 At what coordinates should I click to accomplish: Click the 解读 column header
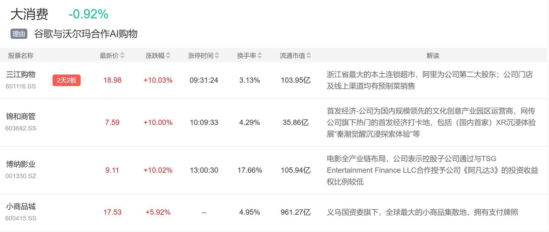(x=433, y=55)
